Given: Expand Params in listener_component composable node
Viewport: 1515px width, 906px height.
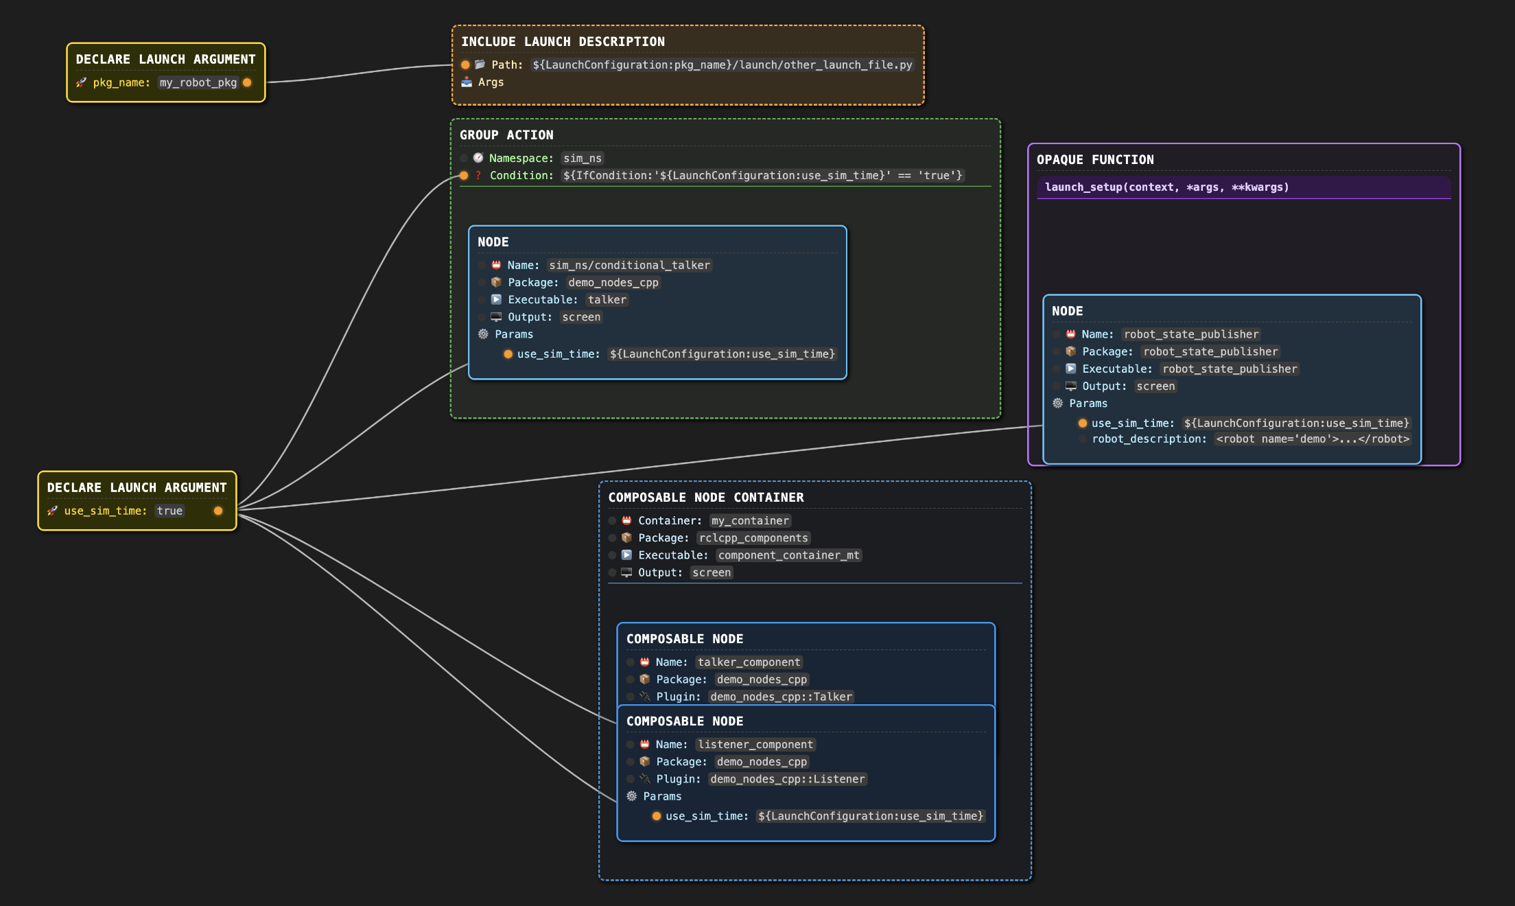Looking at the screenshot, I should point(661,796).
